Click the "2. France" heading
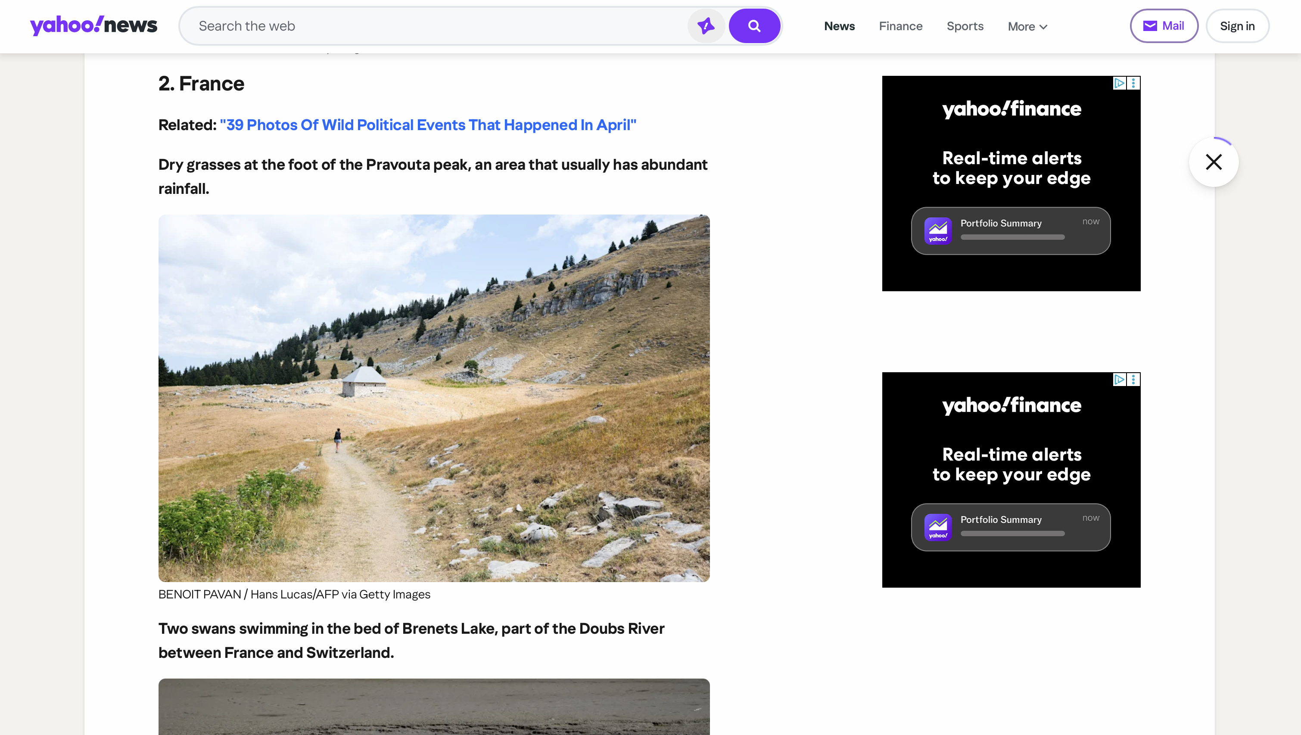Viewport: 1301px width, 735px height. click(201, 84)
